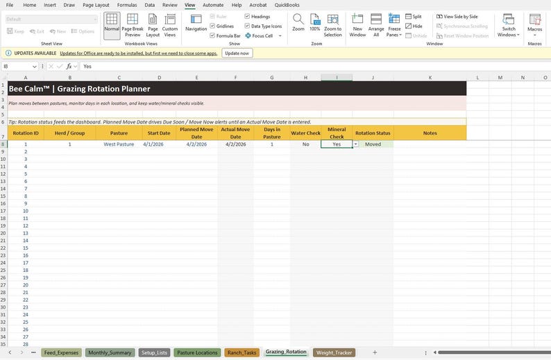This screenshot has width=551, height=360.
Task: Click the Notes header cell
Action: coord(430,132)
